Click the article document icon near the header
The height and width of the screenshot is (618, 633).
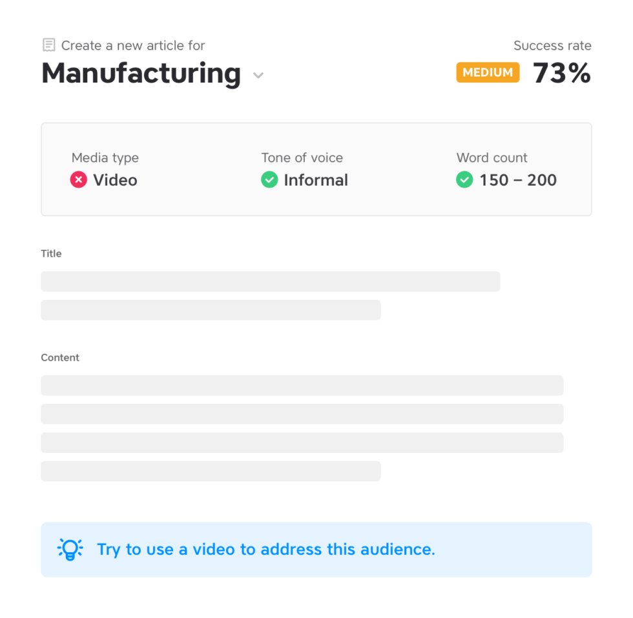click(49, 45)
